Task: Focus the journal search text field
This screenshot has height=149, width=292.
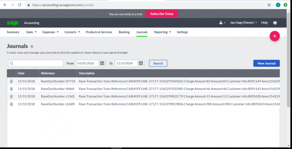Action: (36, 63)
